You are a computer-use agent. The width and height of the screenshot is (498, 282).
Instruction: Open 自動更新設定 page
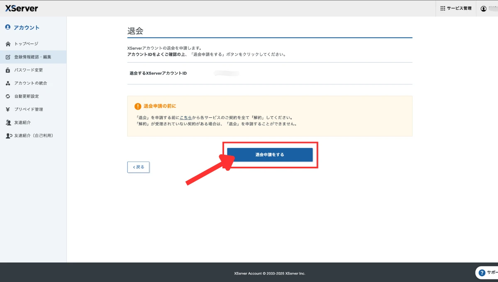[27, 96]
